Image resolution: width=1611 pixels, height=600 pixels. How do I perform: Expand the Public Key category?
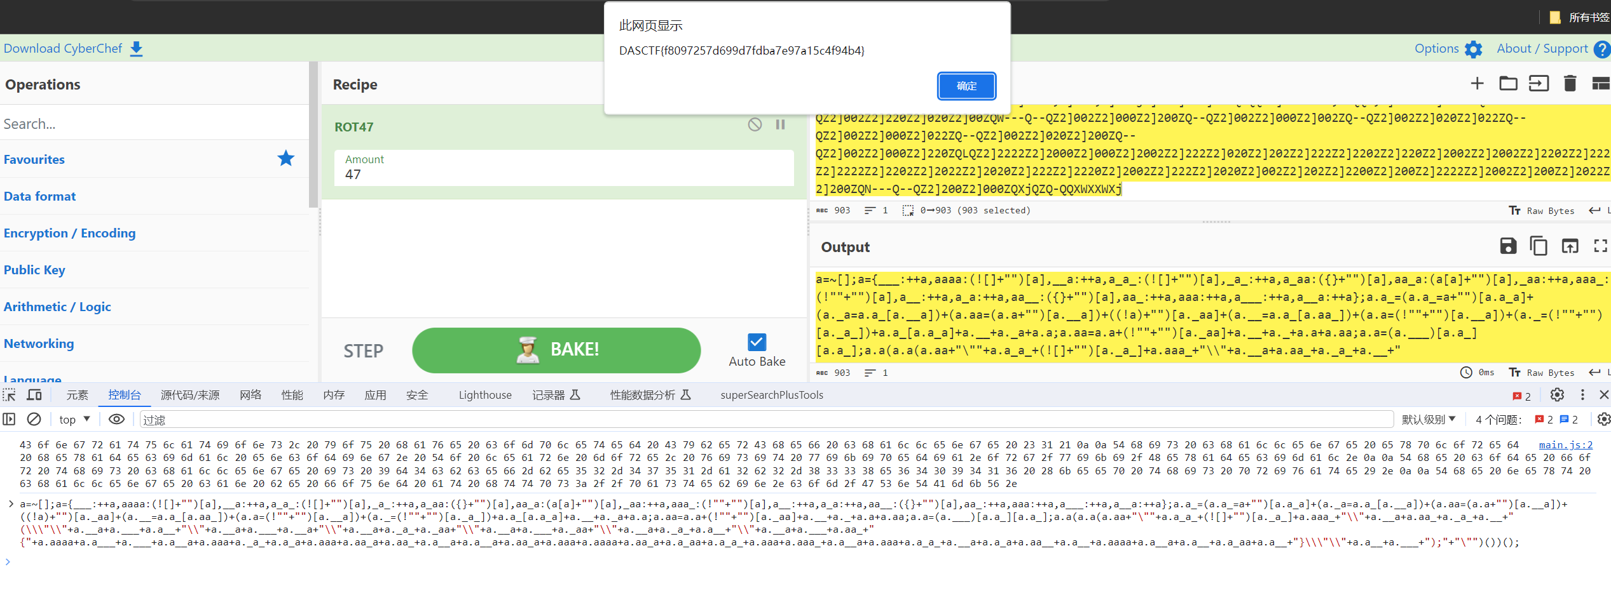click(154, 270)
